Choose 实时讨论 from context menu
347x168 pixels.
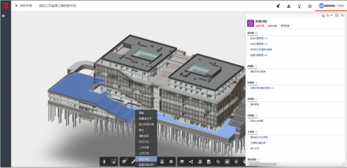click(x=146, y=142)
